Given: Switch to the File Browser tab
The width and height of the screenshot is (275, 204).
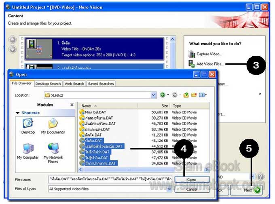Looking at the screenshot, I should [x=21, y=83].
